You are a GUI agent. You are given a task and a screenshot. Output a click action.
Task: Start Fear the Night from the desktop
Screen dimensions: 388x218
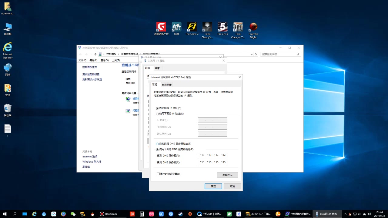coord(253,27)
